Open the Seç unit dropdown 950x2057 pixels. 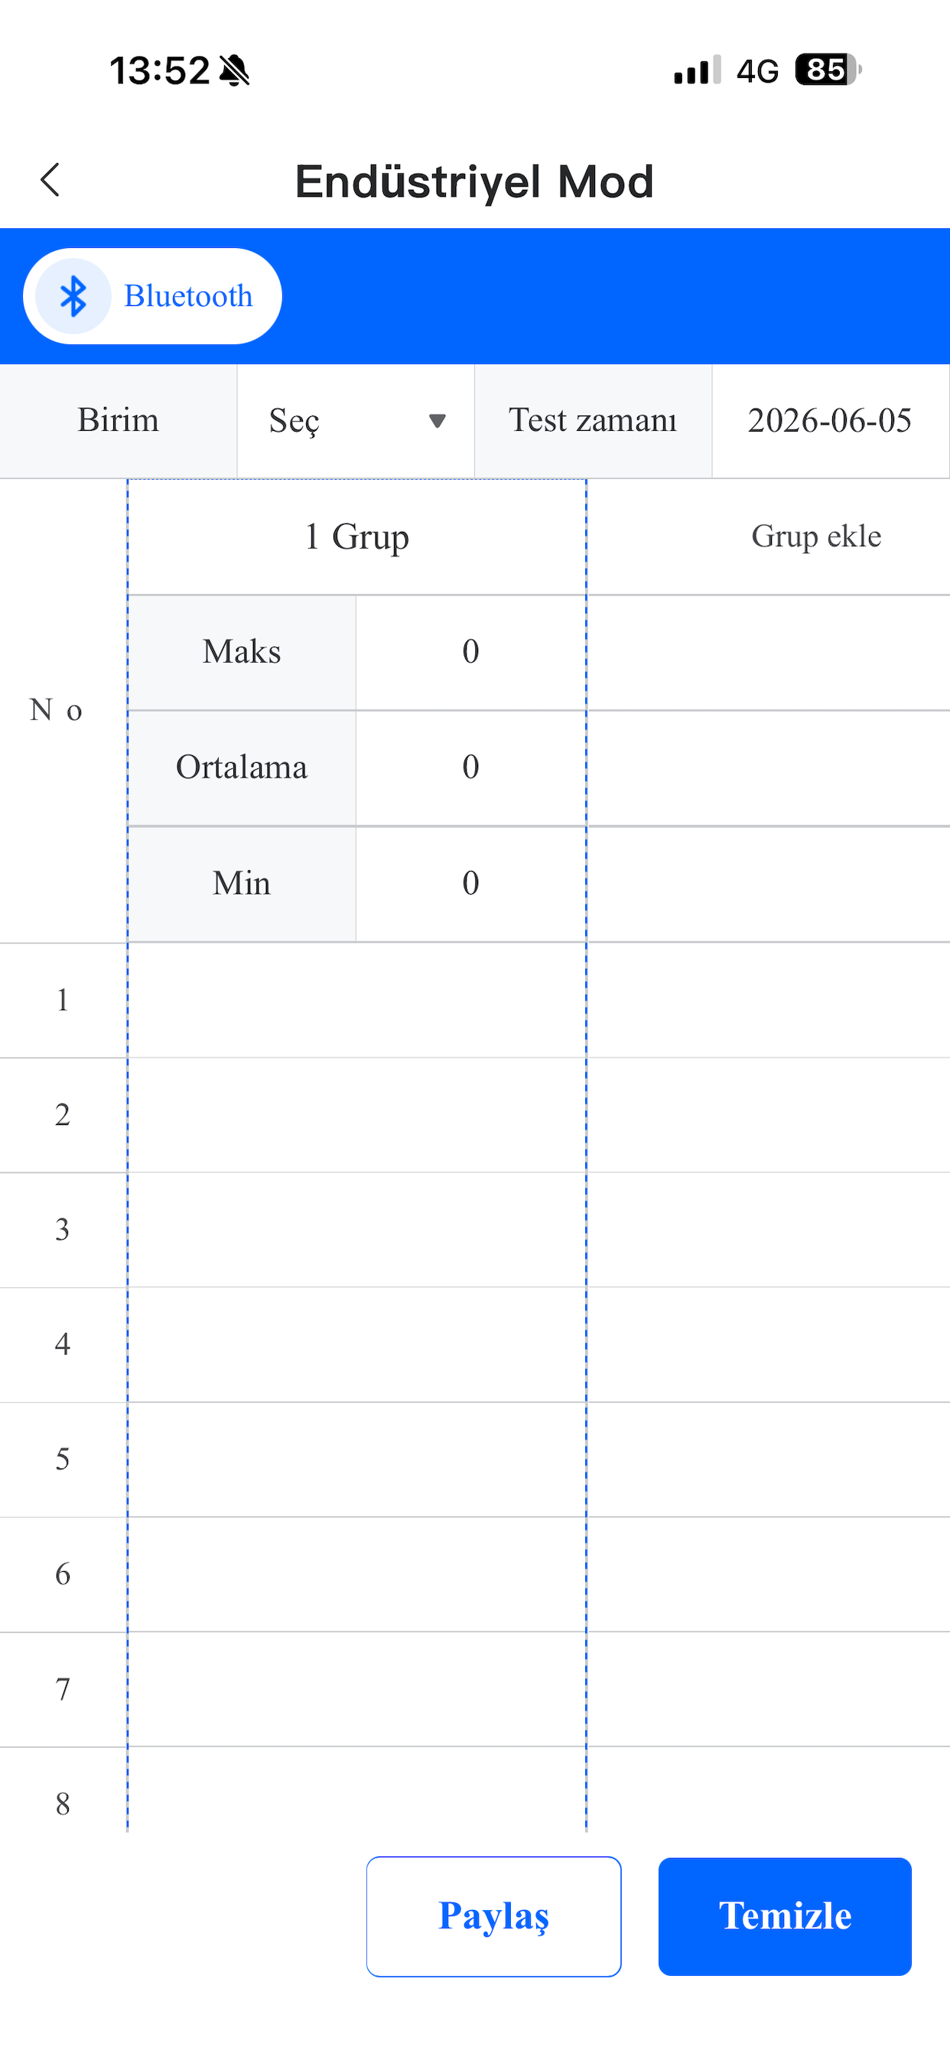point(356,421)
